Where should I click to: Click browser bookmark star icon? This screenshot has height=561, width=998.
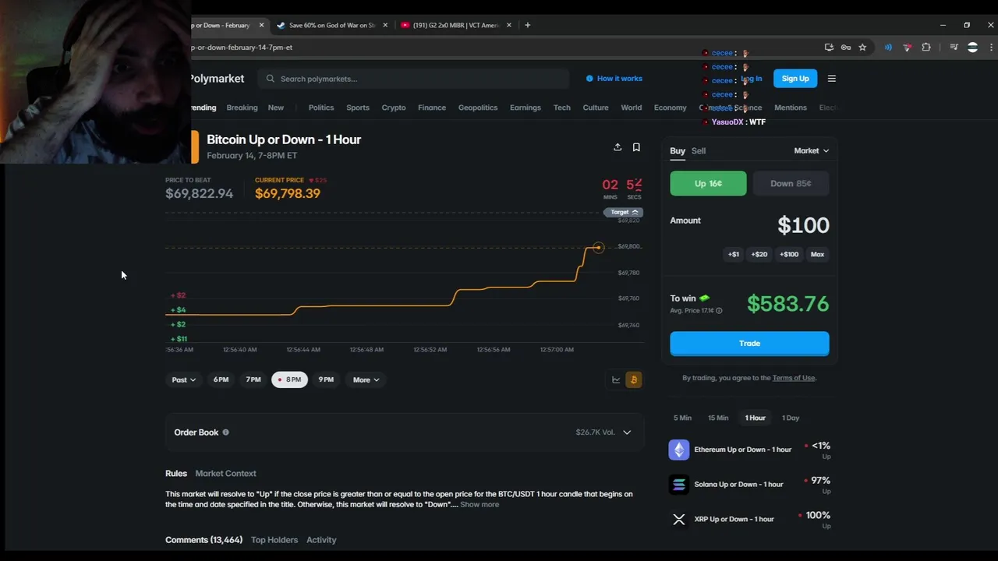862,48
